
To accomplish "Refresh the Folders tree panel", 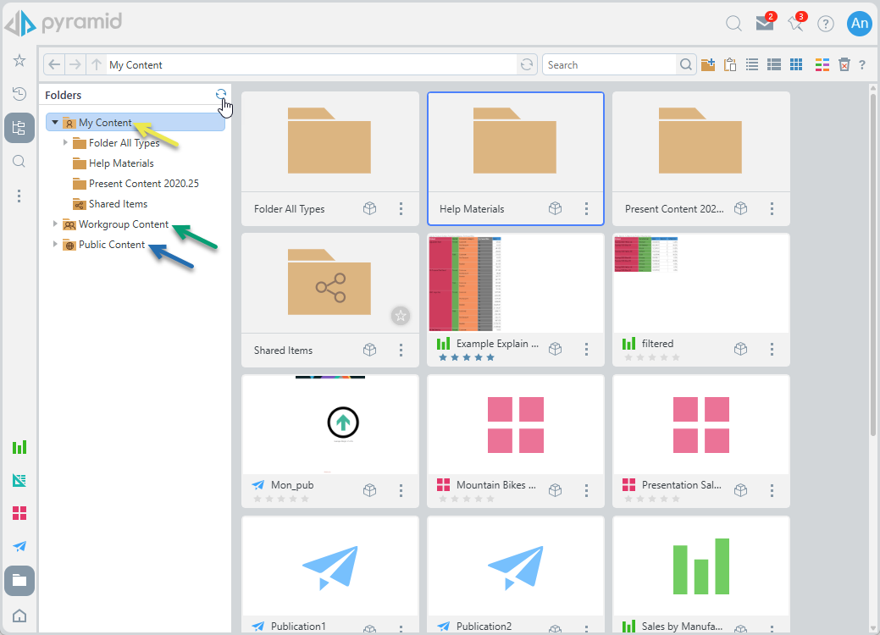I will click(221, 95).
